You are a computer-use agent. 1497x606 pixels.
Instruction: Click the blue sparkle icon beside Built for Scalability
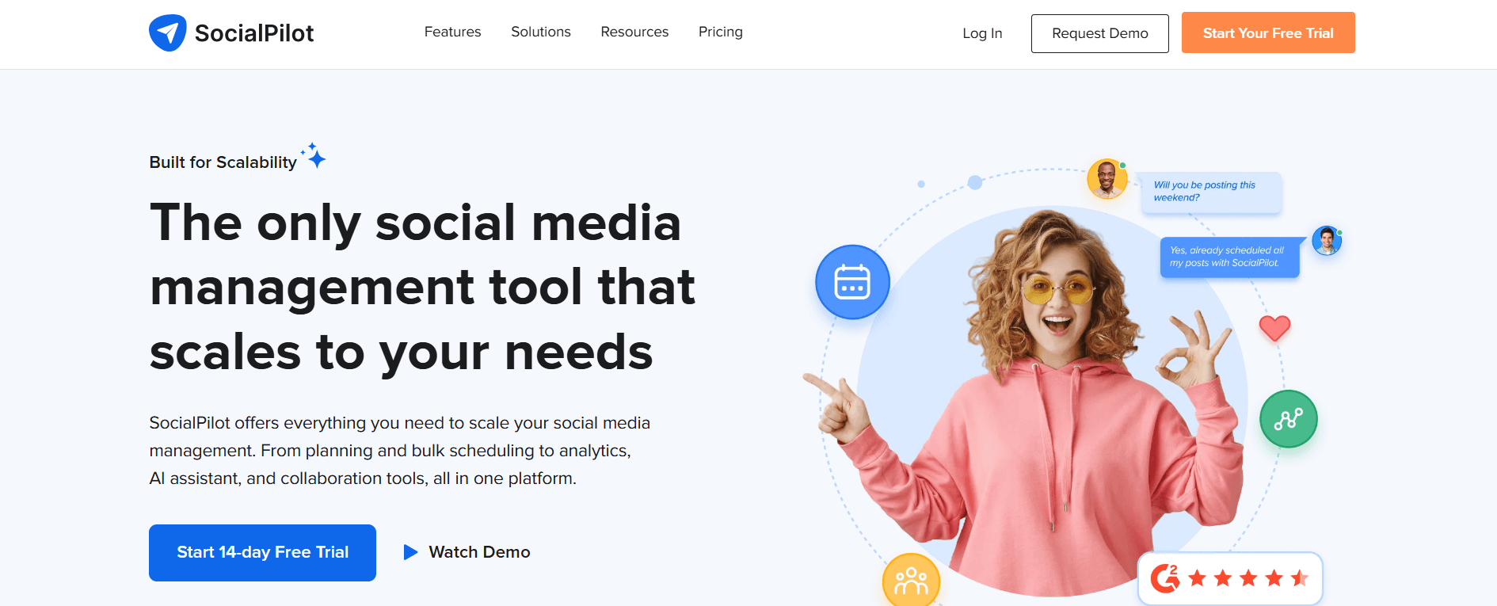314,155
